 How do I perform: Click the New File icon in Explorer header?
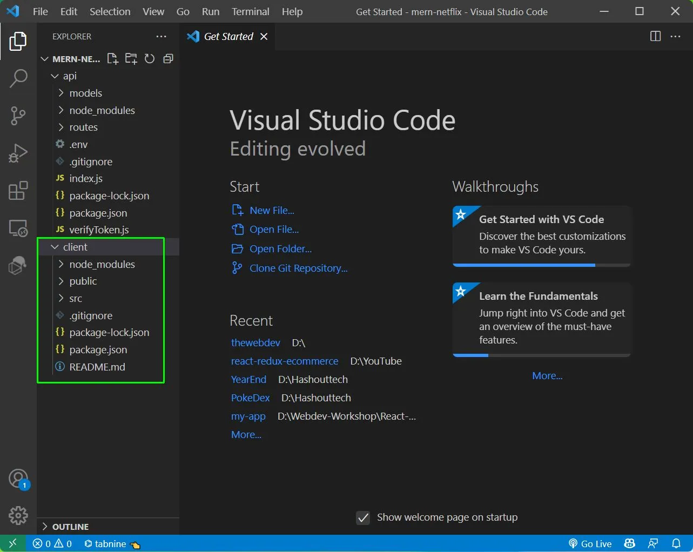coord(112,59)
